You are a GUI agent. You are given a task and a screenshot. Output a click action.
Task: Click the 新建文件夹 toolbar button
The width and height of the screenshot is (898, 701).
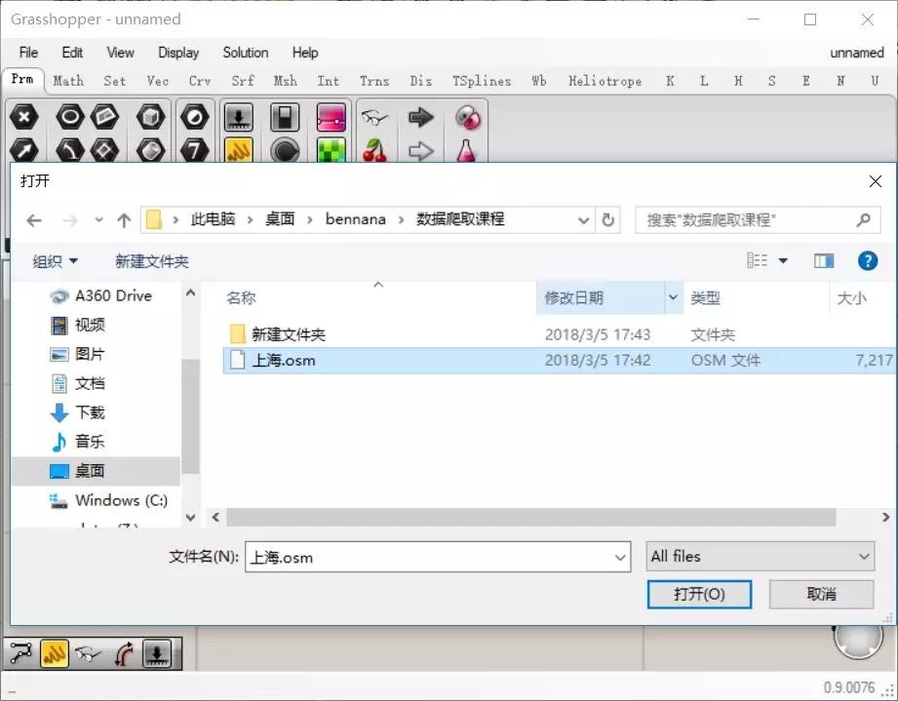152,261
